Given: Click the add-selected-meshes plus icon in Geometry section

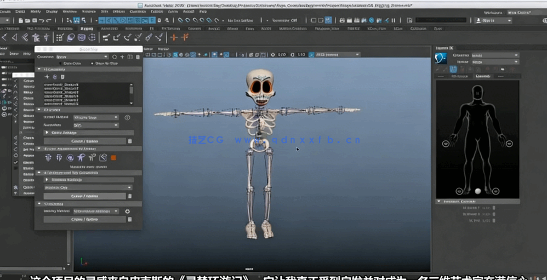Looking at the screenshot, I should [x=47, y=77].
